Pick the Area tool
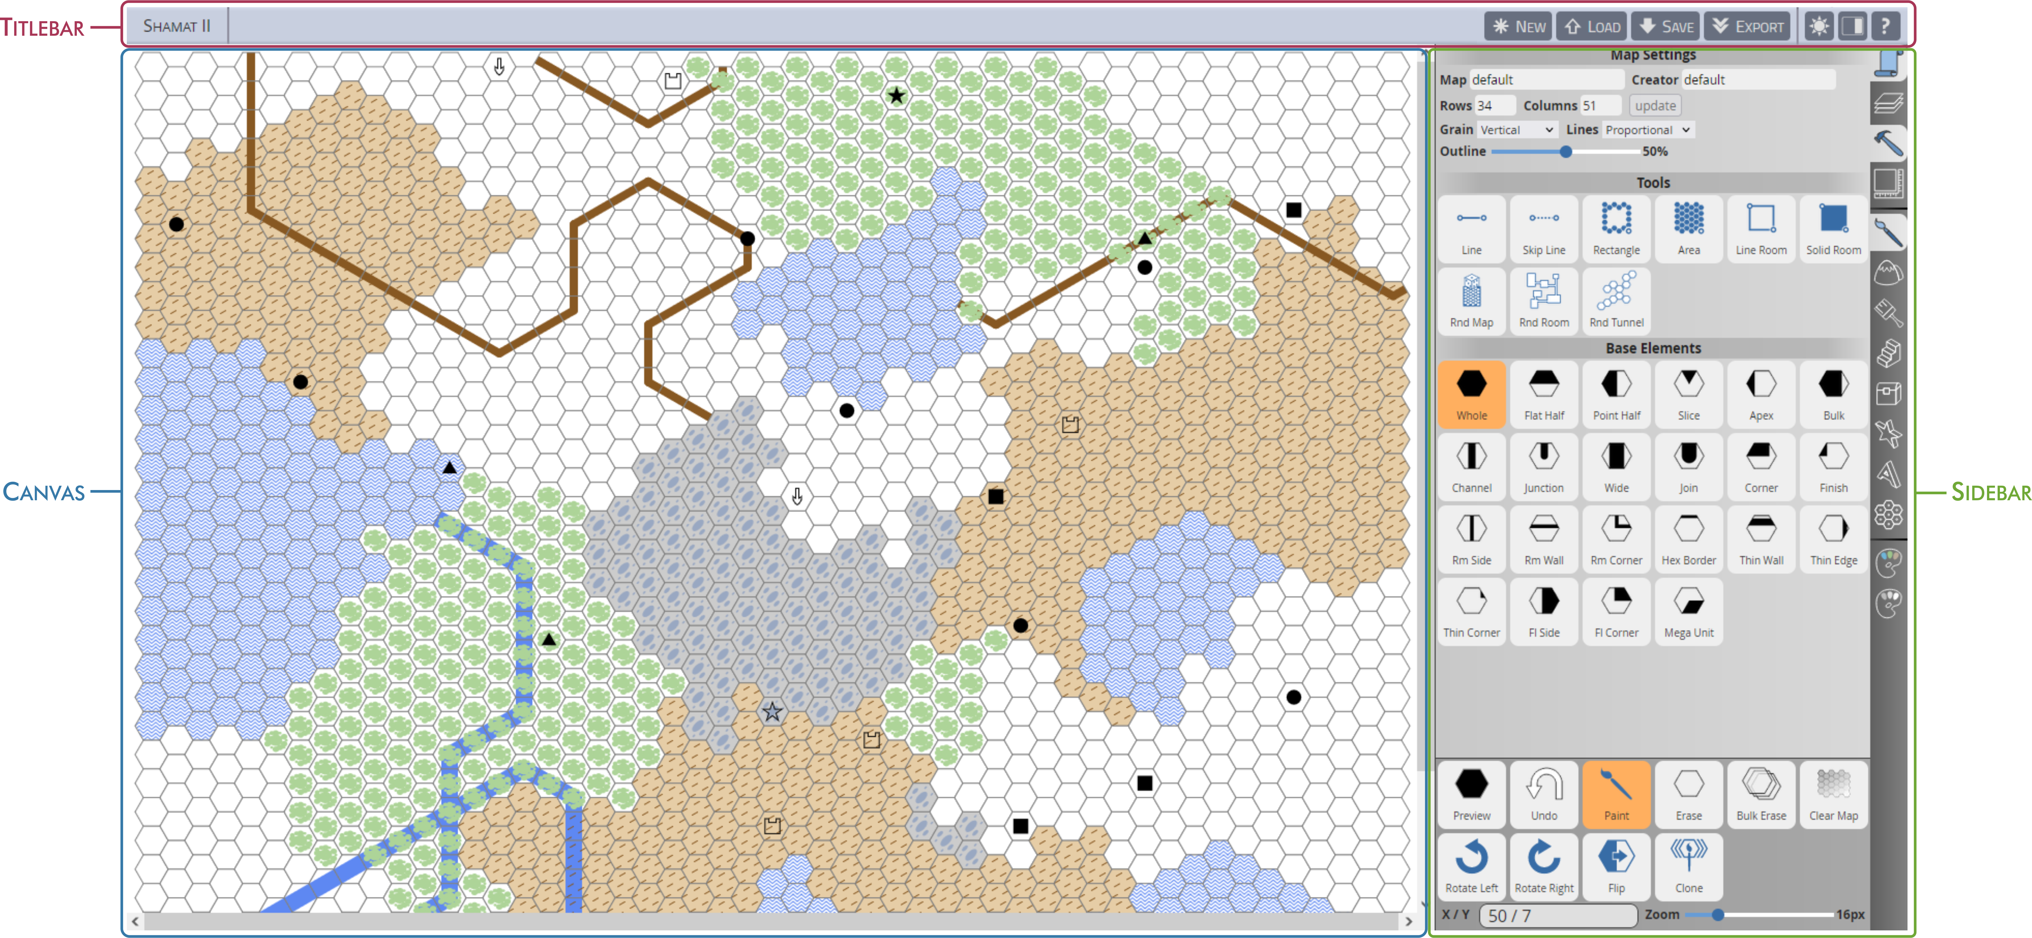 click(x=1689, y=229)
